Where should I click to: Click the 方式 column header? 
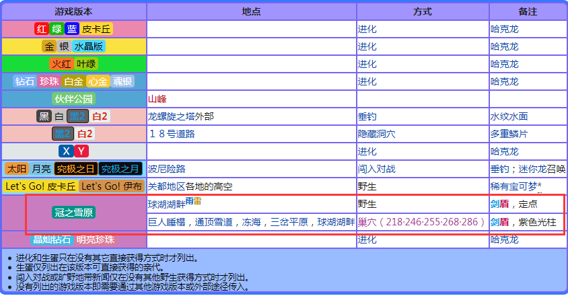coord(423,11)
